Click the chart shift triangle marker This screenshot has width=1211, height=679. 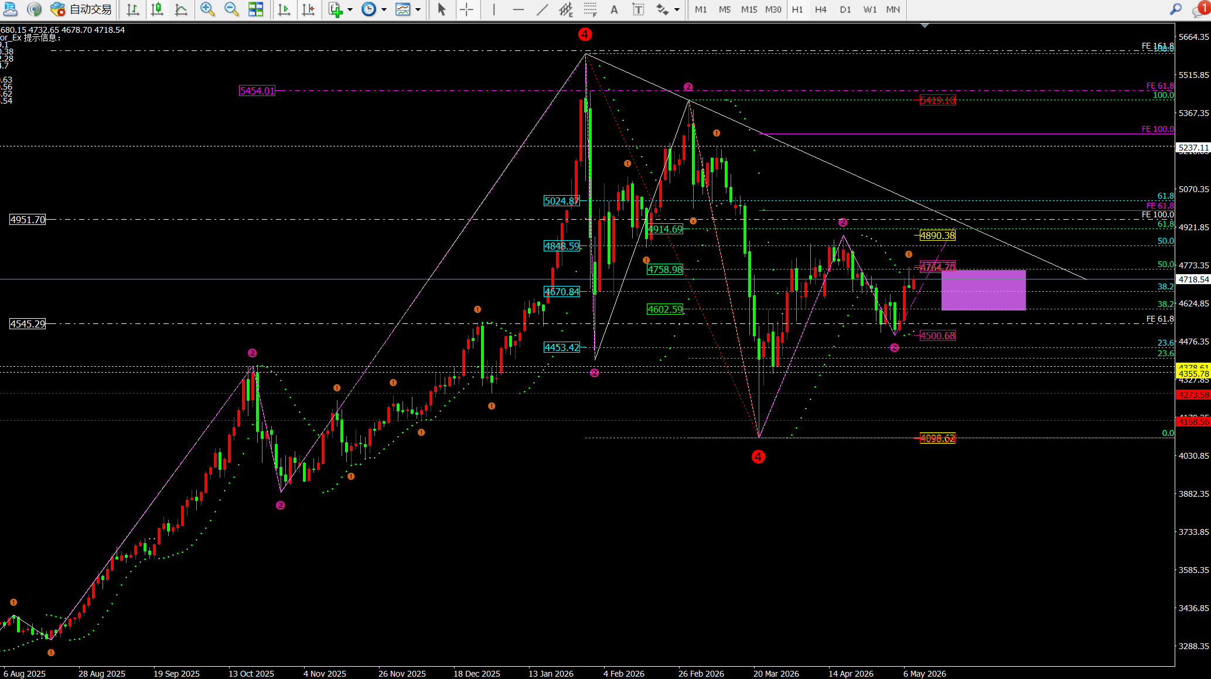coord(925,26)
